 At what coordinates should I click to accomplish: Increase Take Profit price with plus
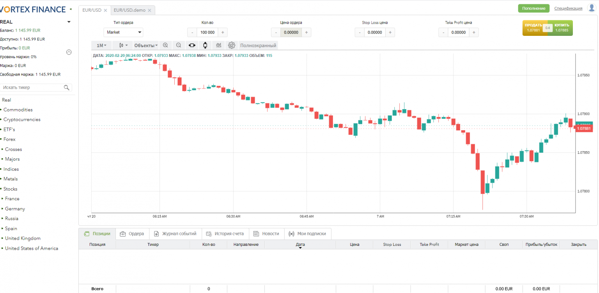point(474,32)
